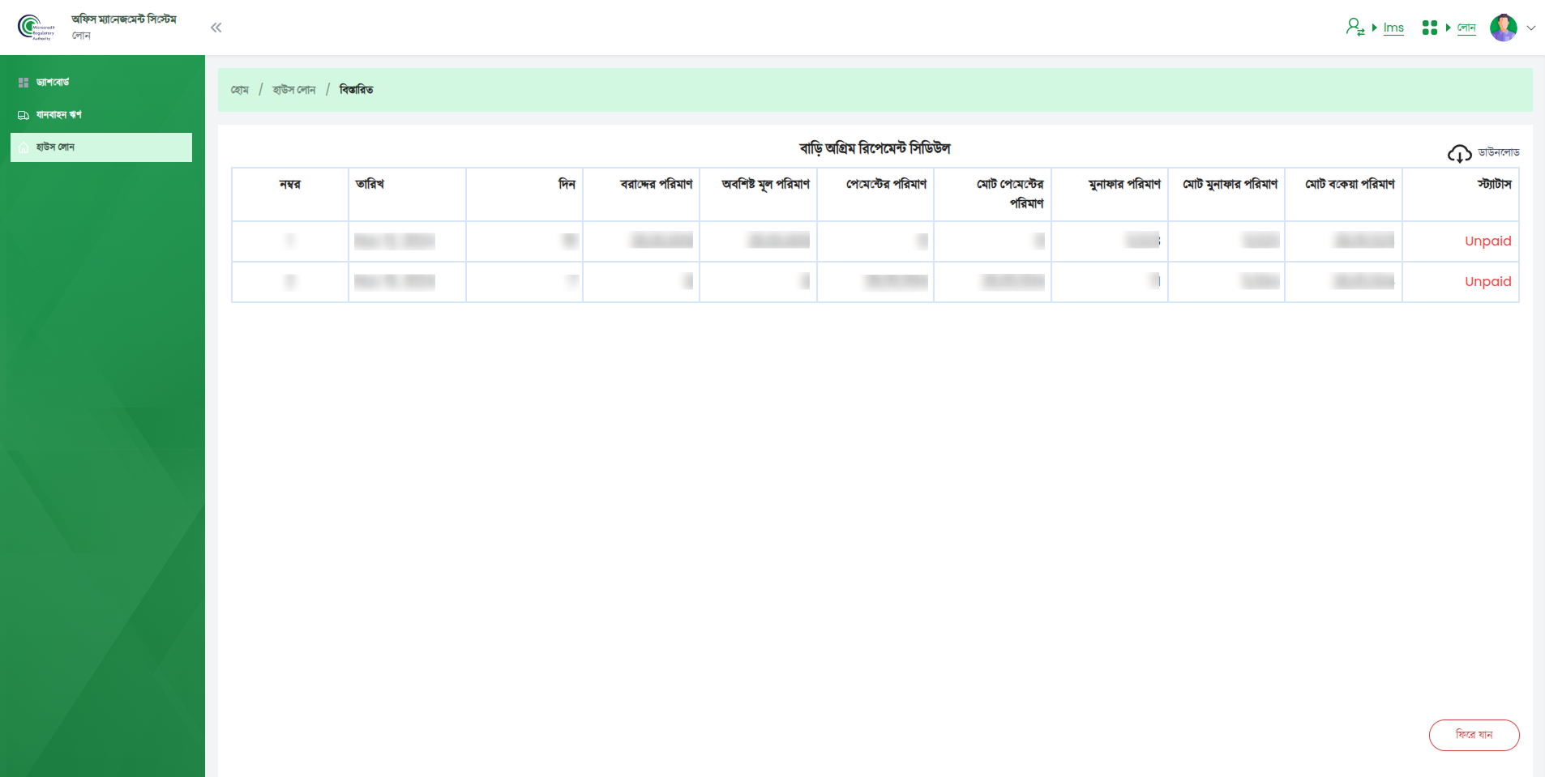Screen dimensions: 1545x777
Task: Click the house icon in sidebar
Action: pyautogui.click(x=24, y=147)
